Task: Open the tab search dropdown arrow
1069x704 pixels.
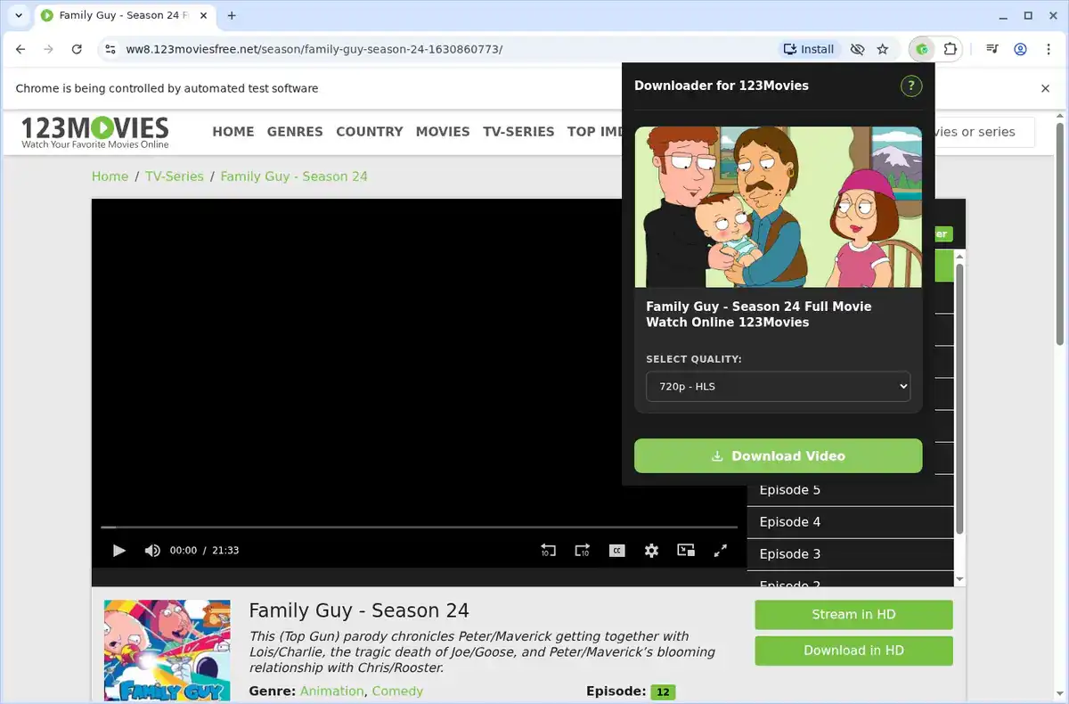Action: click(x=19, y=15)
